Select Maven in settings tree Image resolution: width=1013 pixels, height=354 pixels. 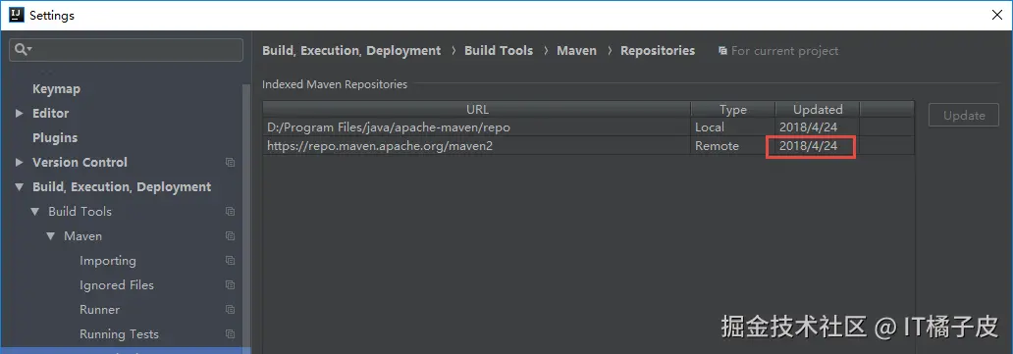click(x=82, y=235)
